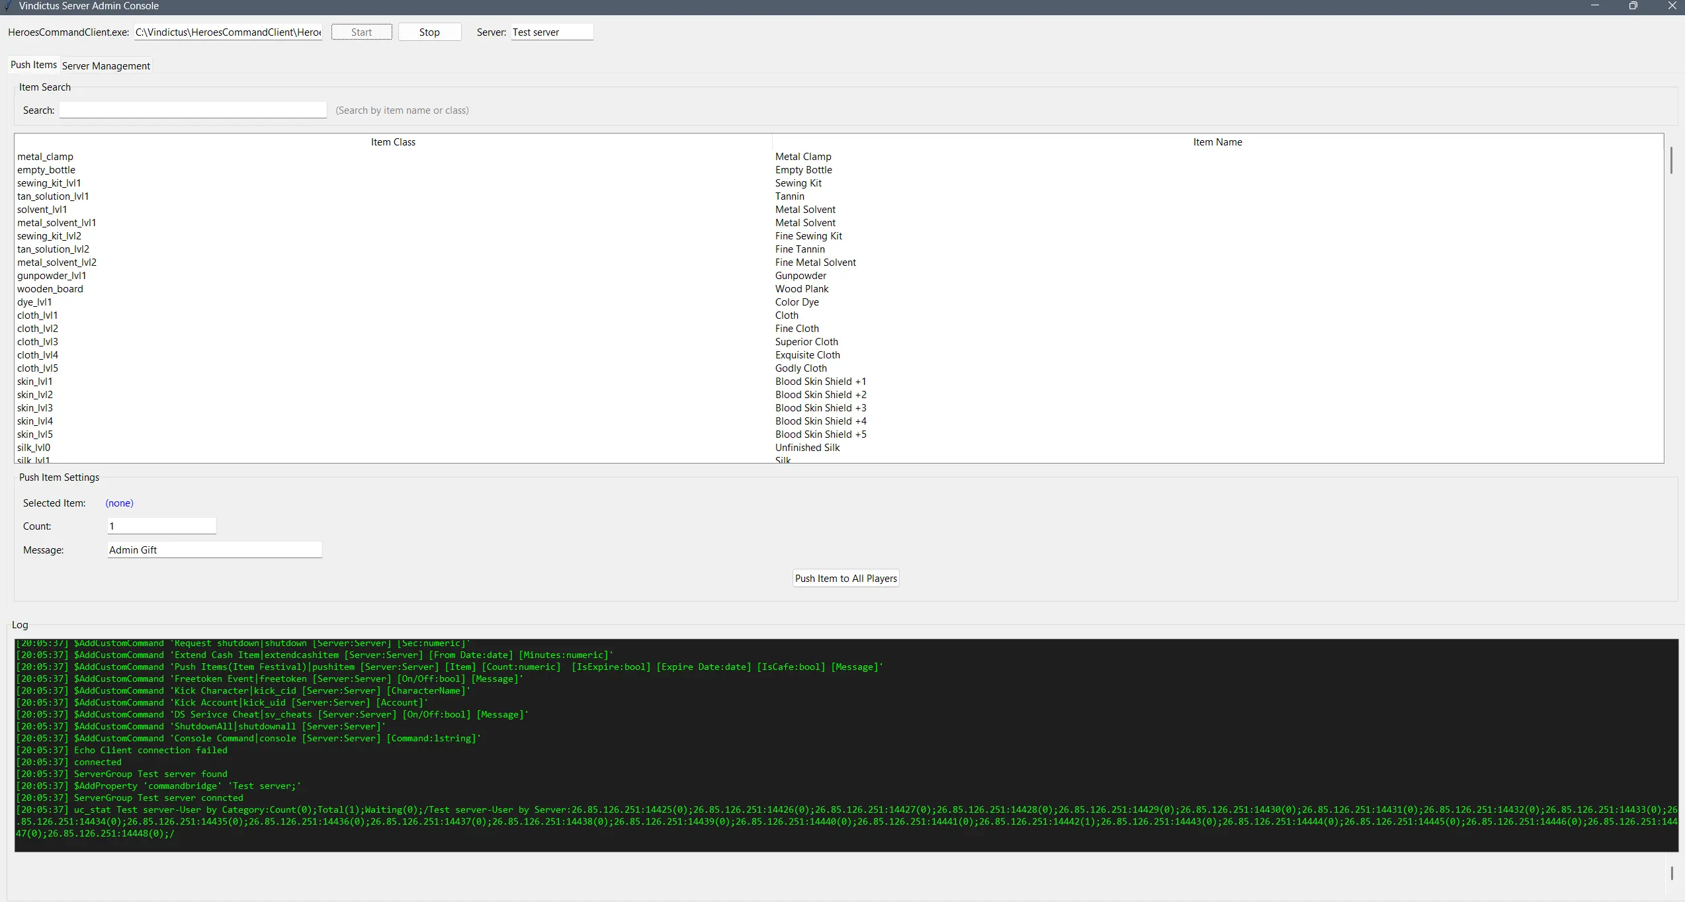The width and height of the screenshot is (1685, 902).
Task: Click Blood Skin Shield +3 entry
Action: 820,408
